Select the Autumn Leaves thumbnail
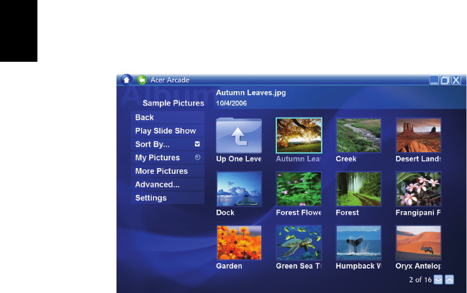Image resolution: width=467 pixels, height=293 pixels. pos(299,136)
